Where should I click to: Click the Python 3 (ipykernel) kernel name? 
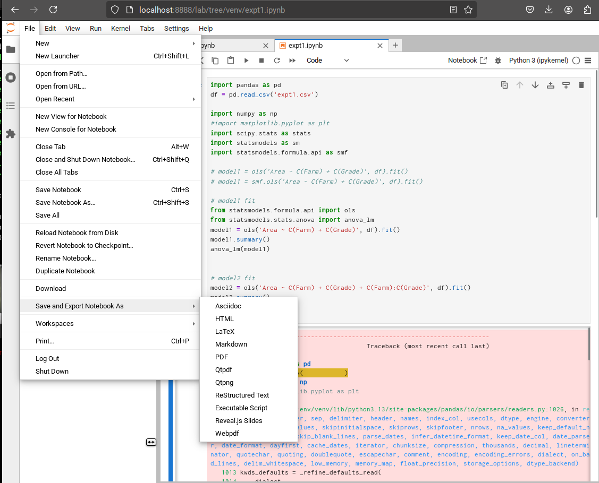538,61
